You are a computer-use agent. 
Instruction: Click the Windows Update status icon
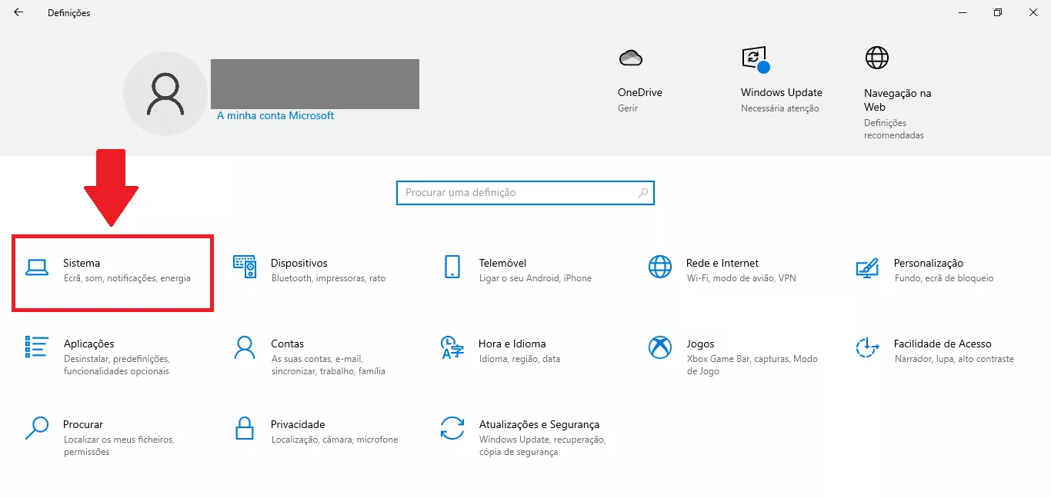(x=755, y=59)
